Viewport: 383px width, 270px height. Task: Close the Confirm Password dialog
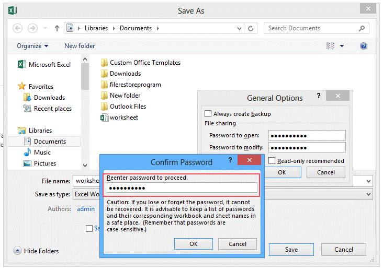click(250, 160)
